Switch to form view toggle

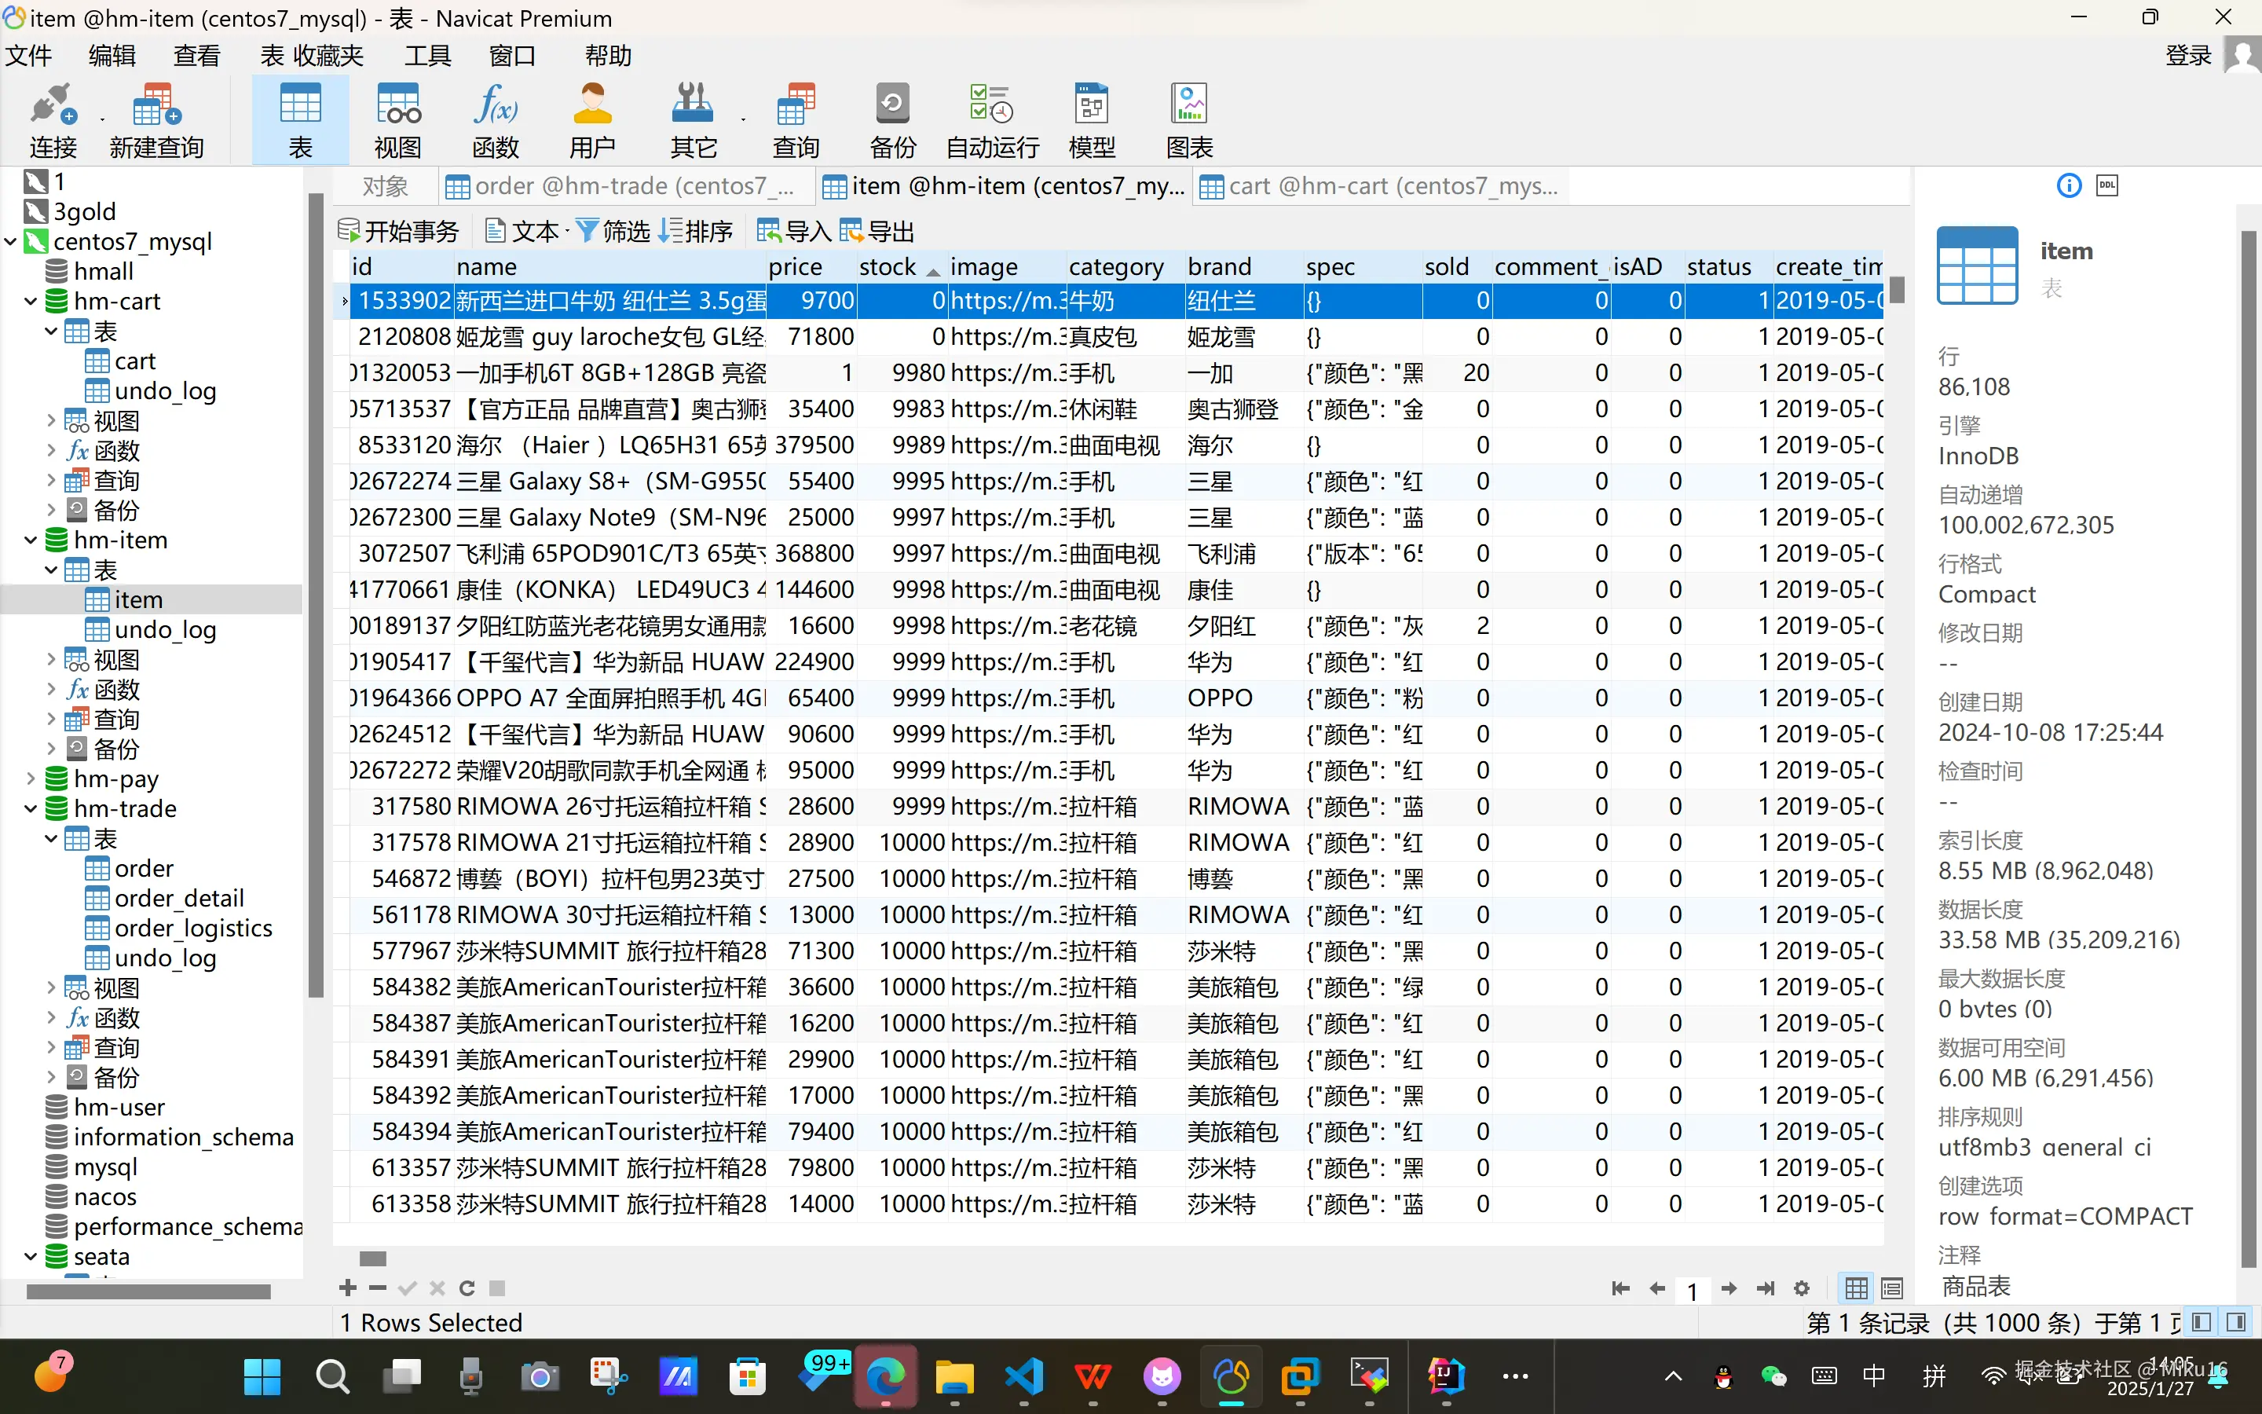(x=1892, y=1288)
